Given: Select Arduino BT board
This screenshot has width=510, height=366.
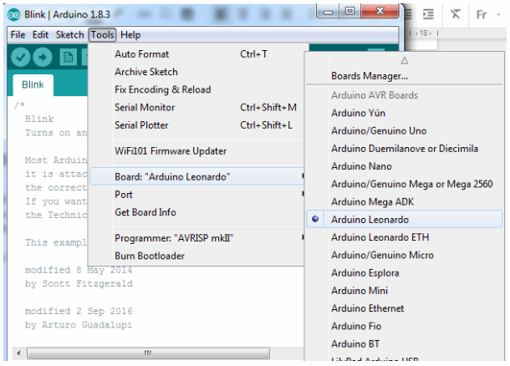Looking at the screenshot, I should pyautogui.click(x=405, y=344).
